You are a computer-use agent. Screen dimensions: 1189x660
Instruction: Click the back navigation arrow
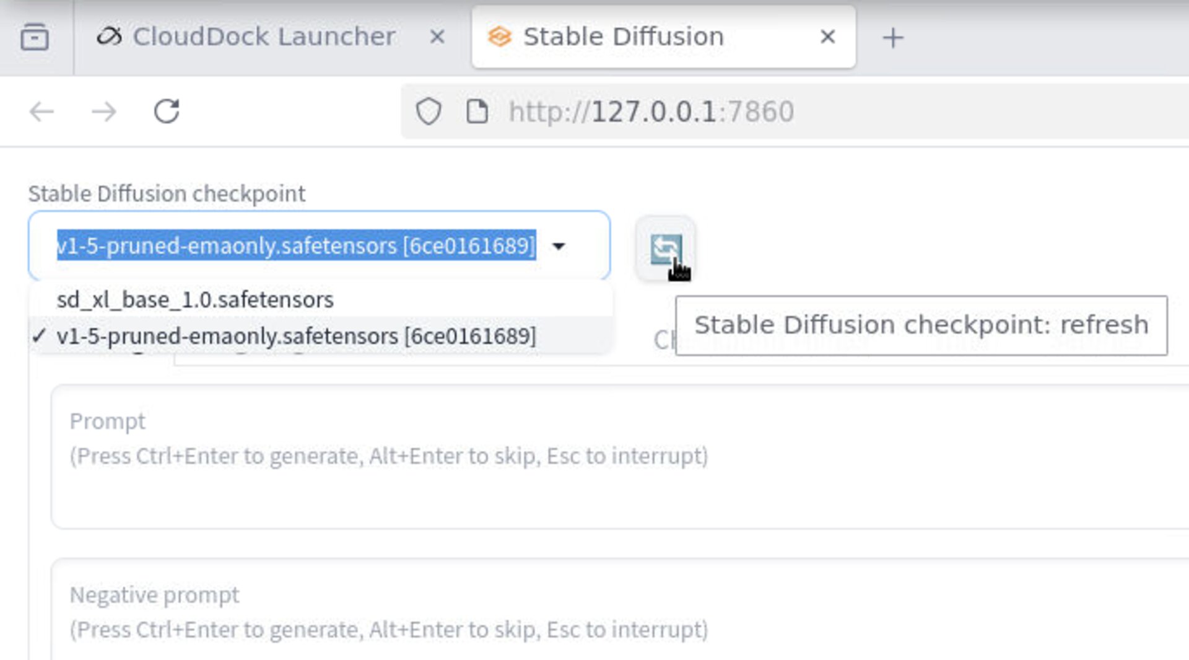pos(41,112)
